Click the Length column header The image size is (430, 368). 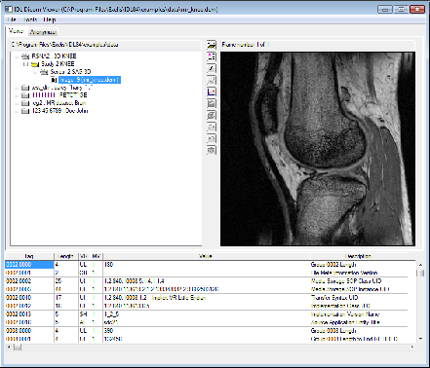coord(66,256)
